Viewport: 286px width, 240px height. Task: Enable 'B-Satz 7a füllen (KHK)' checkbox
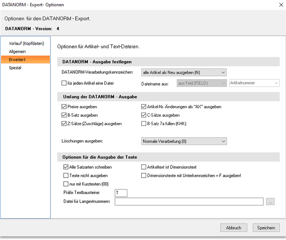tap(144, 124)
